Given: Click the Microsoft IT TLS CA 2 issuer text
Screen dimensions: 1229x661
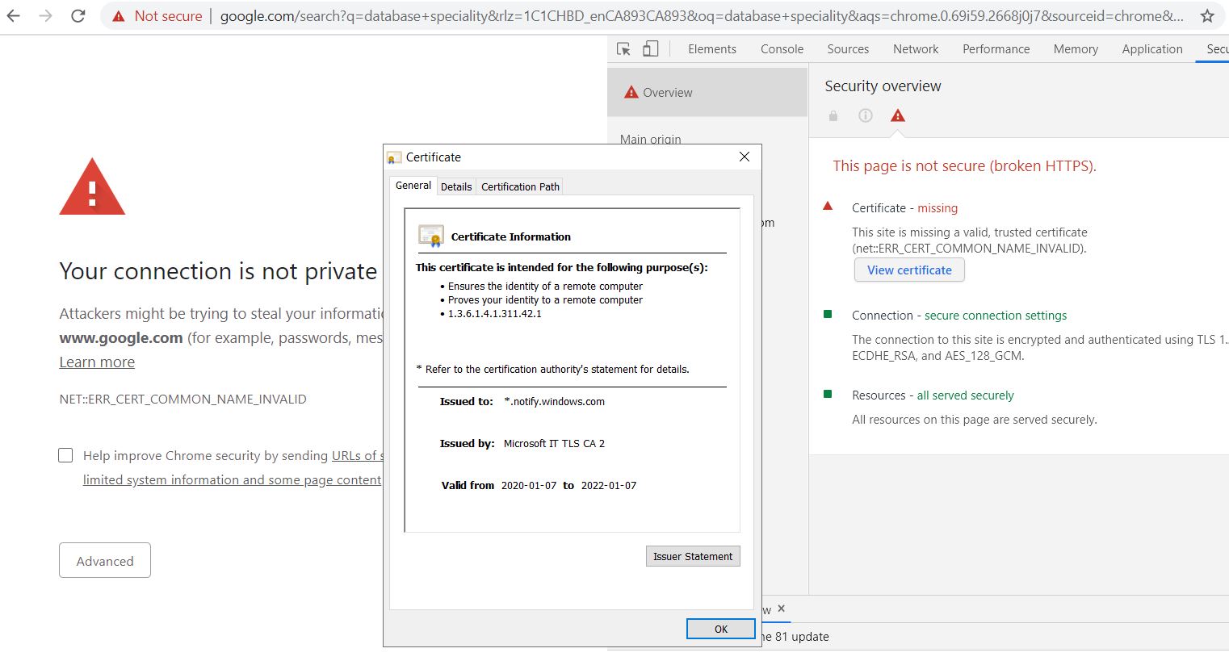Looking at the screenshot, I should [554, 443].
